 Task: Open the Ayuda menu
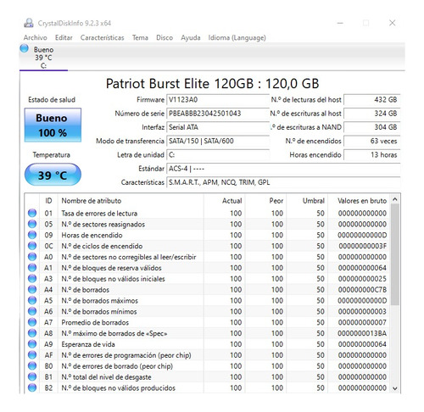(191, 37)
